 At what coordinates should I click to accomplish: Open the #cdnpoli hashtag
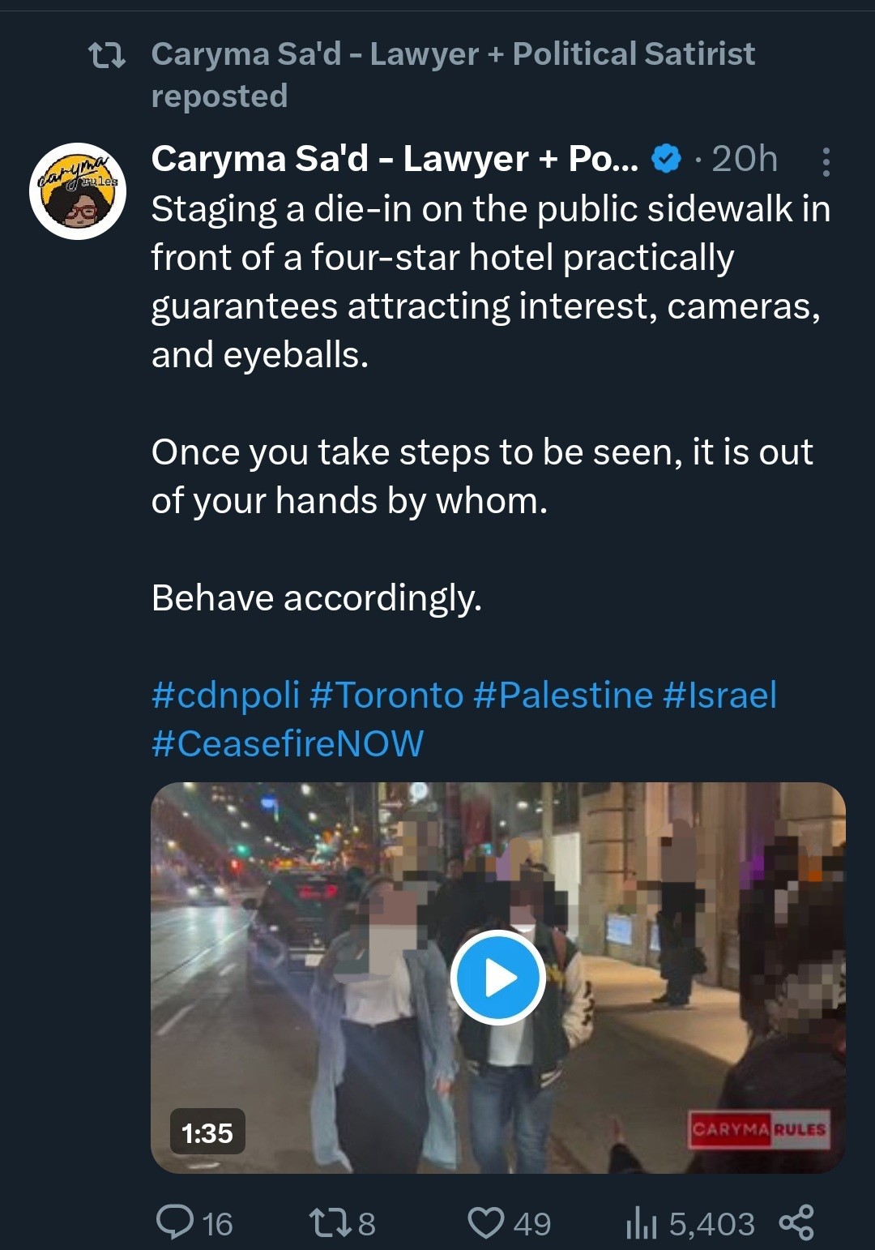click(x=225, y=696)
